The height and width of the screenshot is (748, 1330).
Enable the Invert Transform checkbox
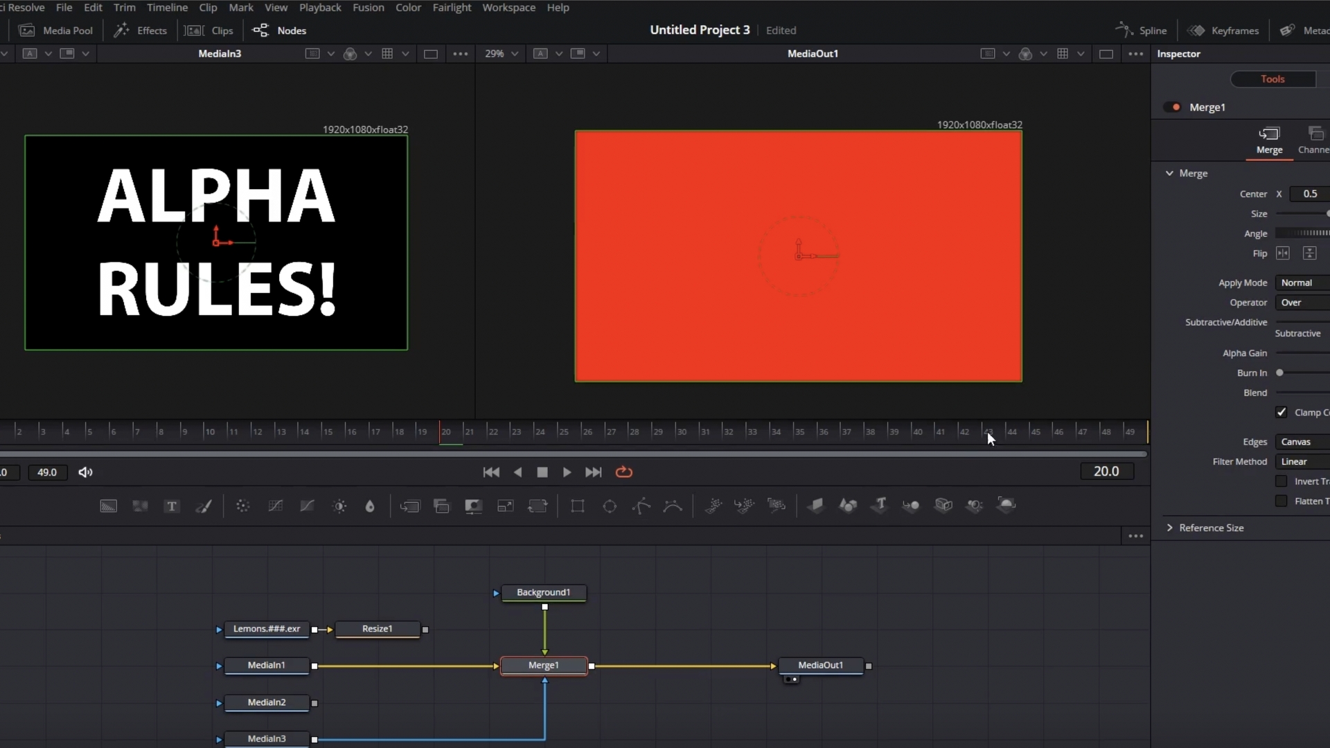tap(1282, 481)
